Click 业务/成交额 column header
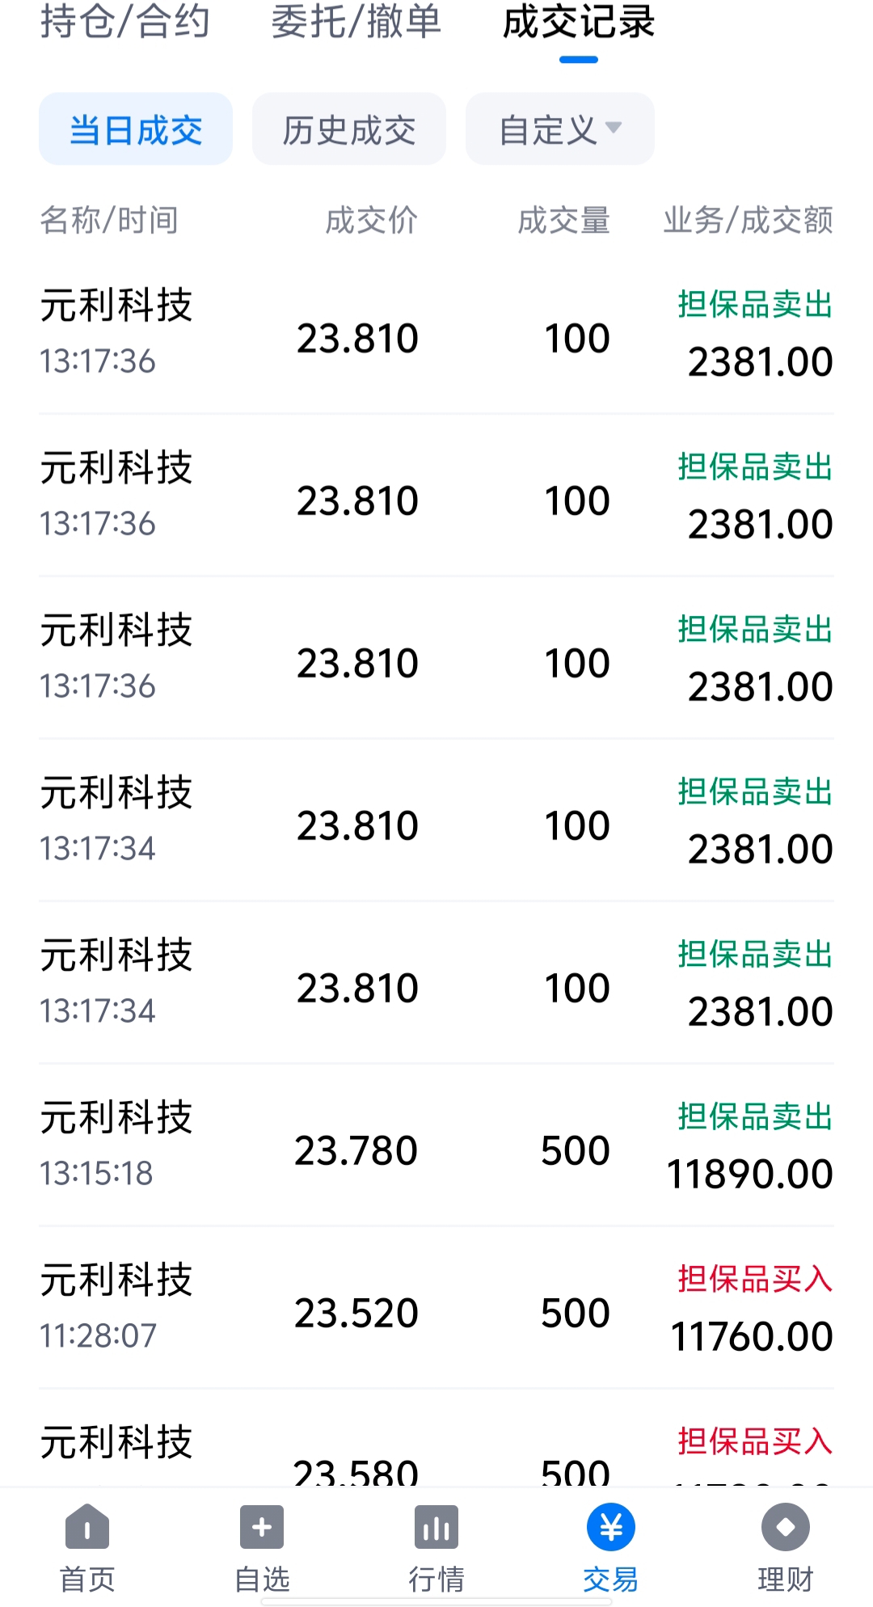Screen dimensions: 873x1607 click(749, 220)
